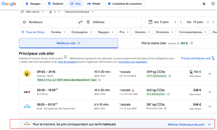Open Bagages filter dropdown
The image size is (217, 130).
click(106, 32)
